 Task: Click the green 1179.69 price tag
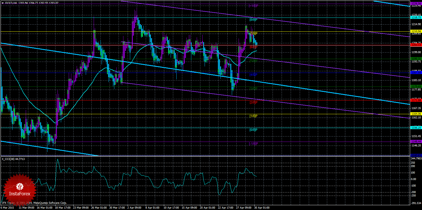(x=416, y=86)
